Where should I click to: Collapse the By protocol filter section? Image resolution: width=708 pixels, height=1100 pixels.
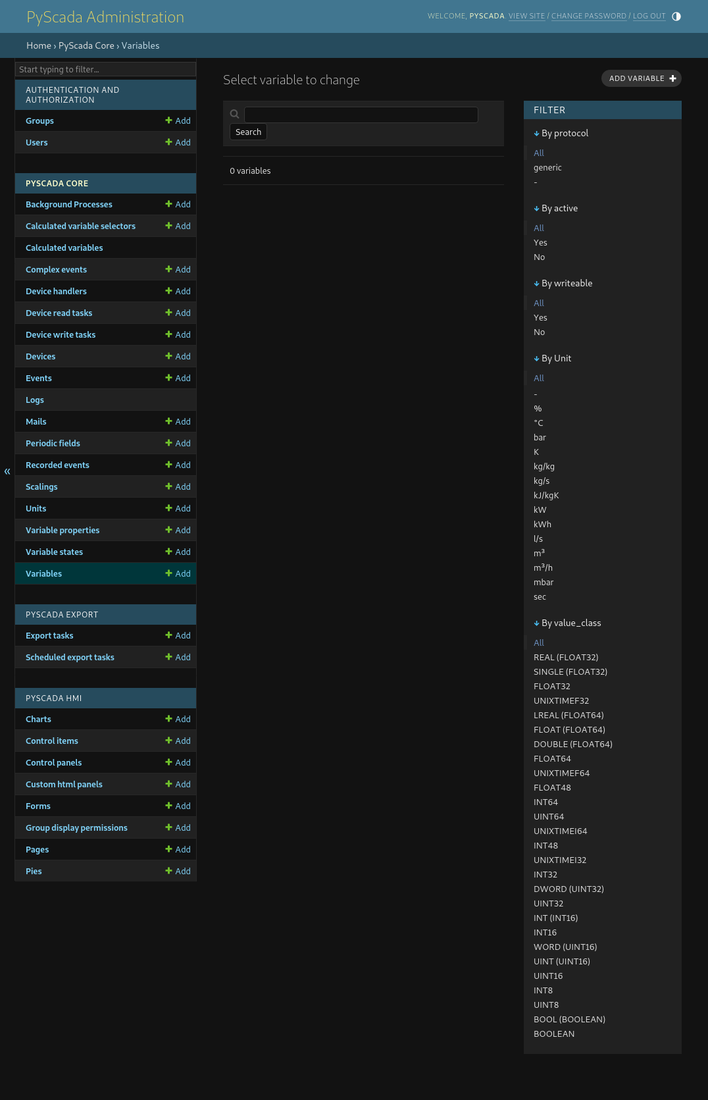(x=561, y=133)
